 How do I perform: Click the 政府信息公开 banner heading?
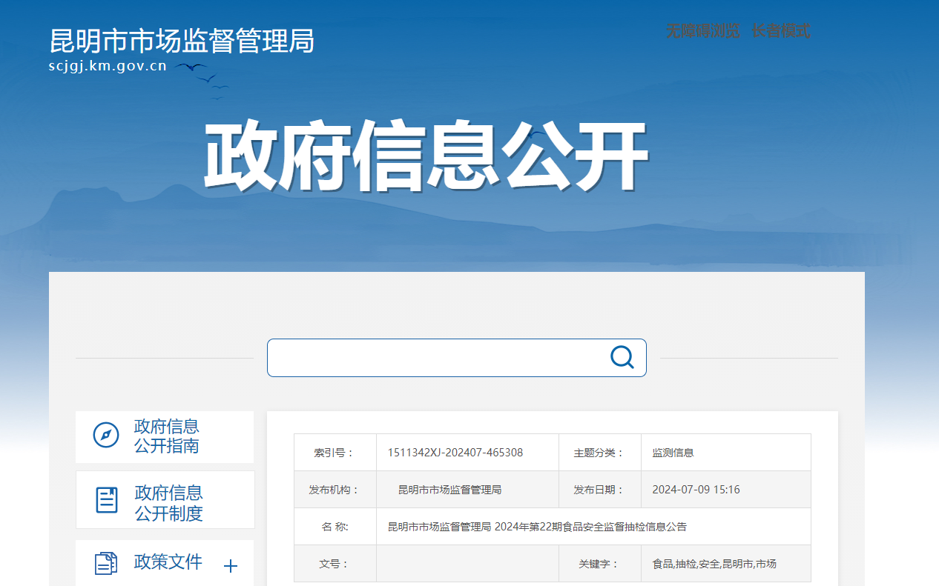[426, 157]
